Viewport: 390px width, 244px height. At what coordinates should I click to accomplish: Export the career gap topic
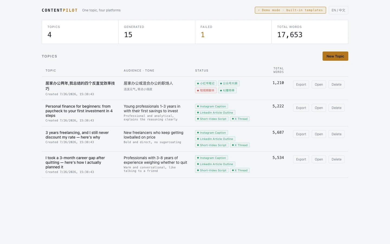(301, 159)
